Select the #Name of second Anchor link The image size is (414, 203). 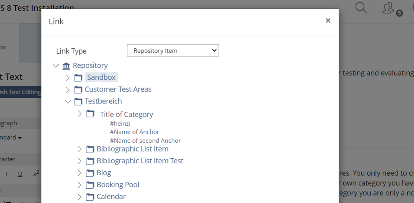[145, 140]
